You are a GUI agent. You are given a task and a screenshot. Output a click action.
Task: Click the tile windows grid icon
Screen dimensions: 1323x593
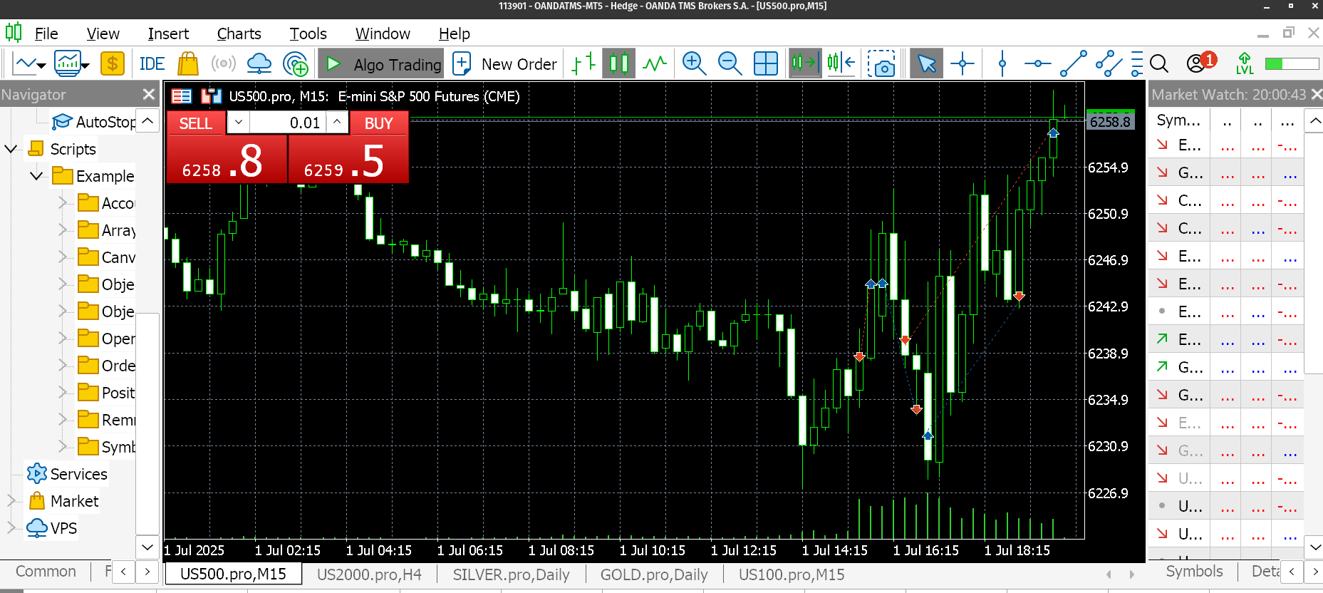tap(766, 64)
